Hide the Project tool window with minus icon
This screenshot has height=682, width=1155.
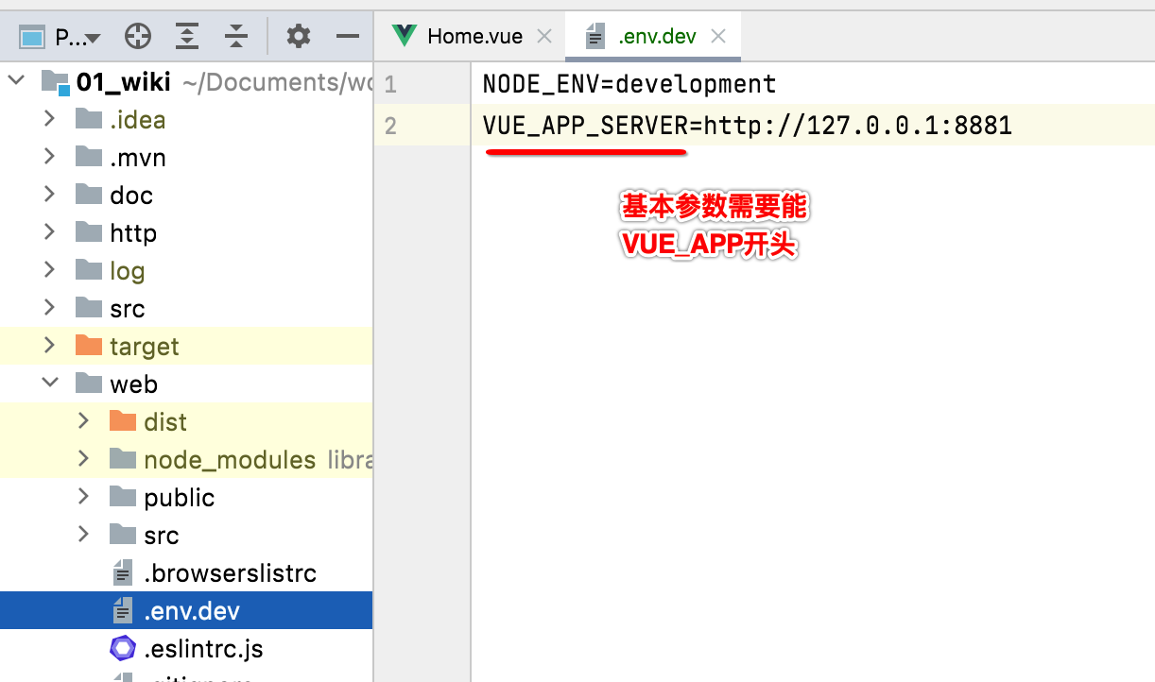point(346,35)
